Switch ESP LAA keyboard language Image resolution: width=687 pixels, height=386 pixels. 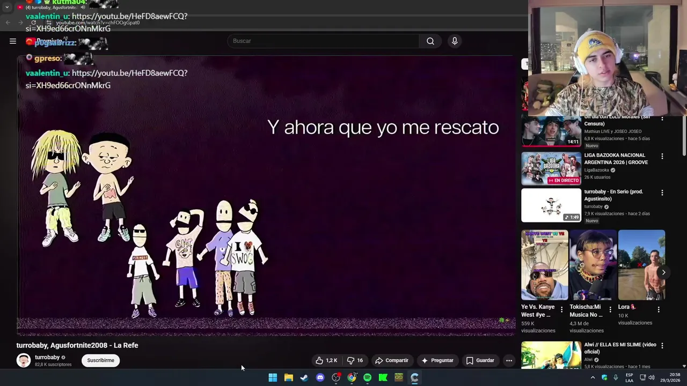pos(629,377)
